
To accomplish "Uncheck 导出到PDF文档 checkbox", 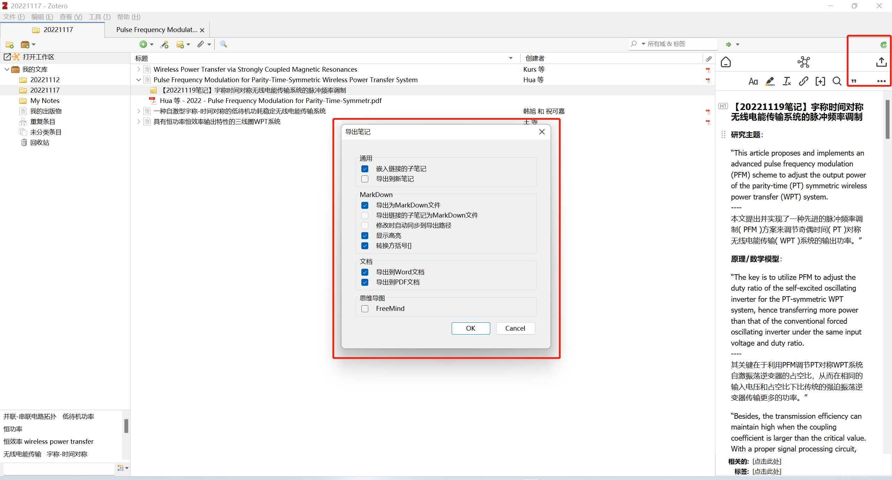I will coord(365,282).
